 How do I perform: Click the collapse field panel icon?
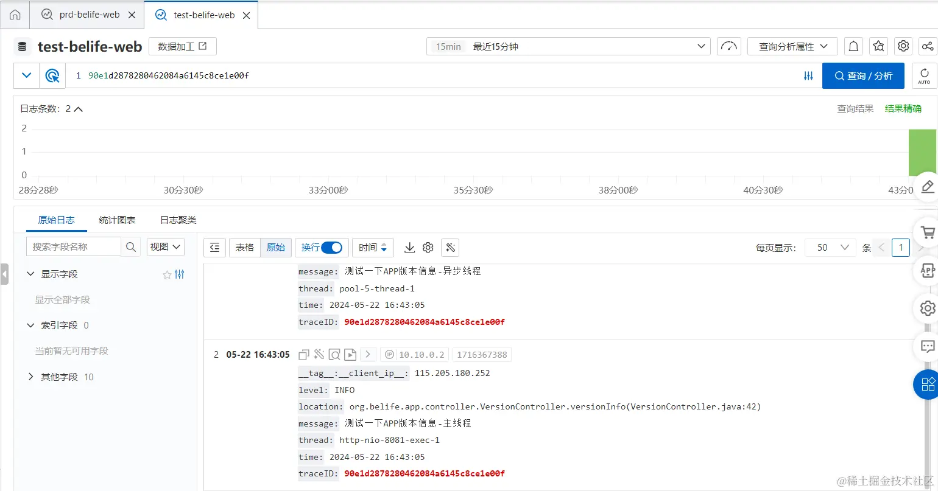click(x=214, y=247)
